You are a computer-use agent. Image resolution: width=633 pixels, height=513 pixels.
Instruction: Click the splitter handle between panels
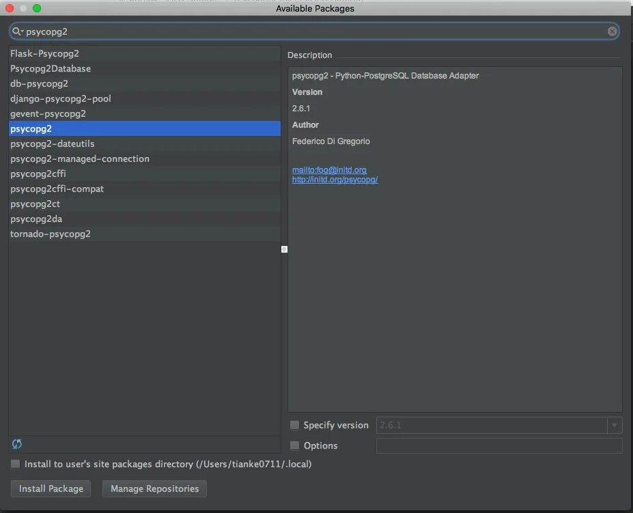(284, 249)
